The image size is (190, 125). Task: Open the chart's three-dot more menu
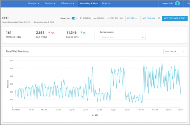(x=183, y=51)
